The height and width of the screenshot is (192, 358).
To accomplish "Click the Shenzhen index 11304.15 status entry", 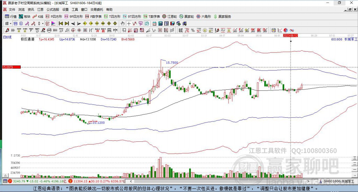I will tap(97, 181).
